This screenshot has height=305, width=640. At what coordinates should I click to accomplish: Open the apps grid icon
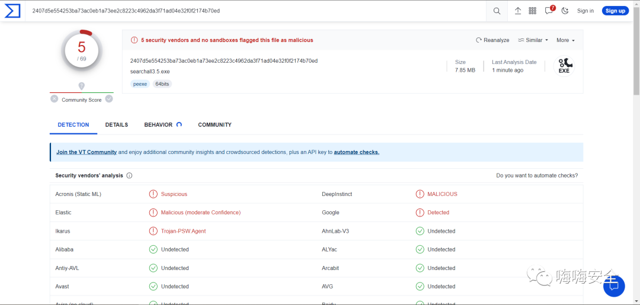(x=532, y=11)
